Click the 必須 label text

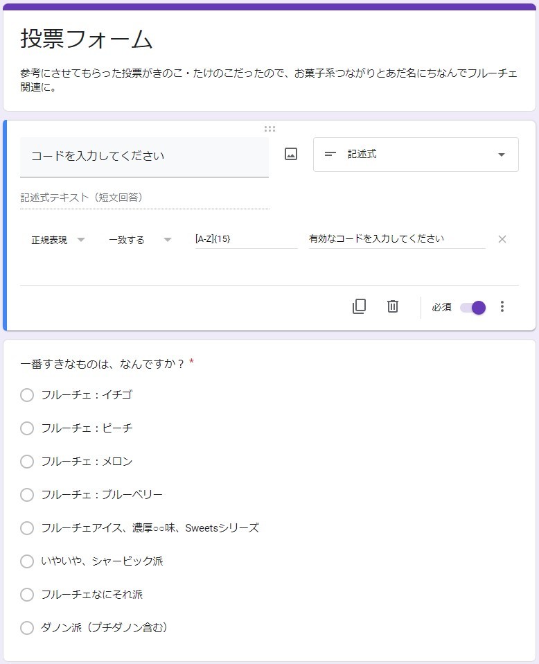pyautogui.click(x=441, y=307)
